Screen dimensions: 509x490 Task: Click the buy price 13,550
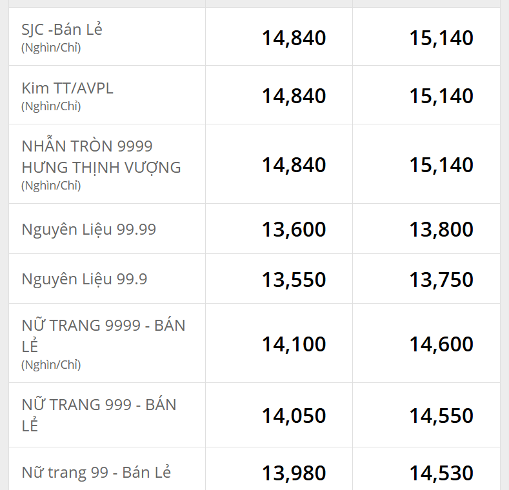(x=294, y=280)
